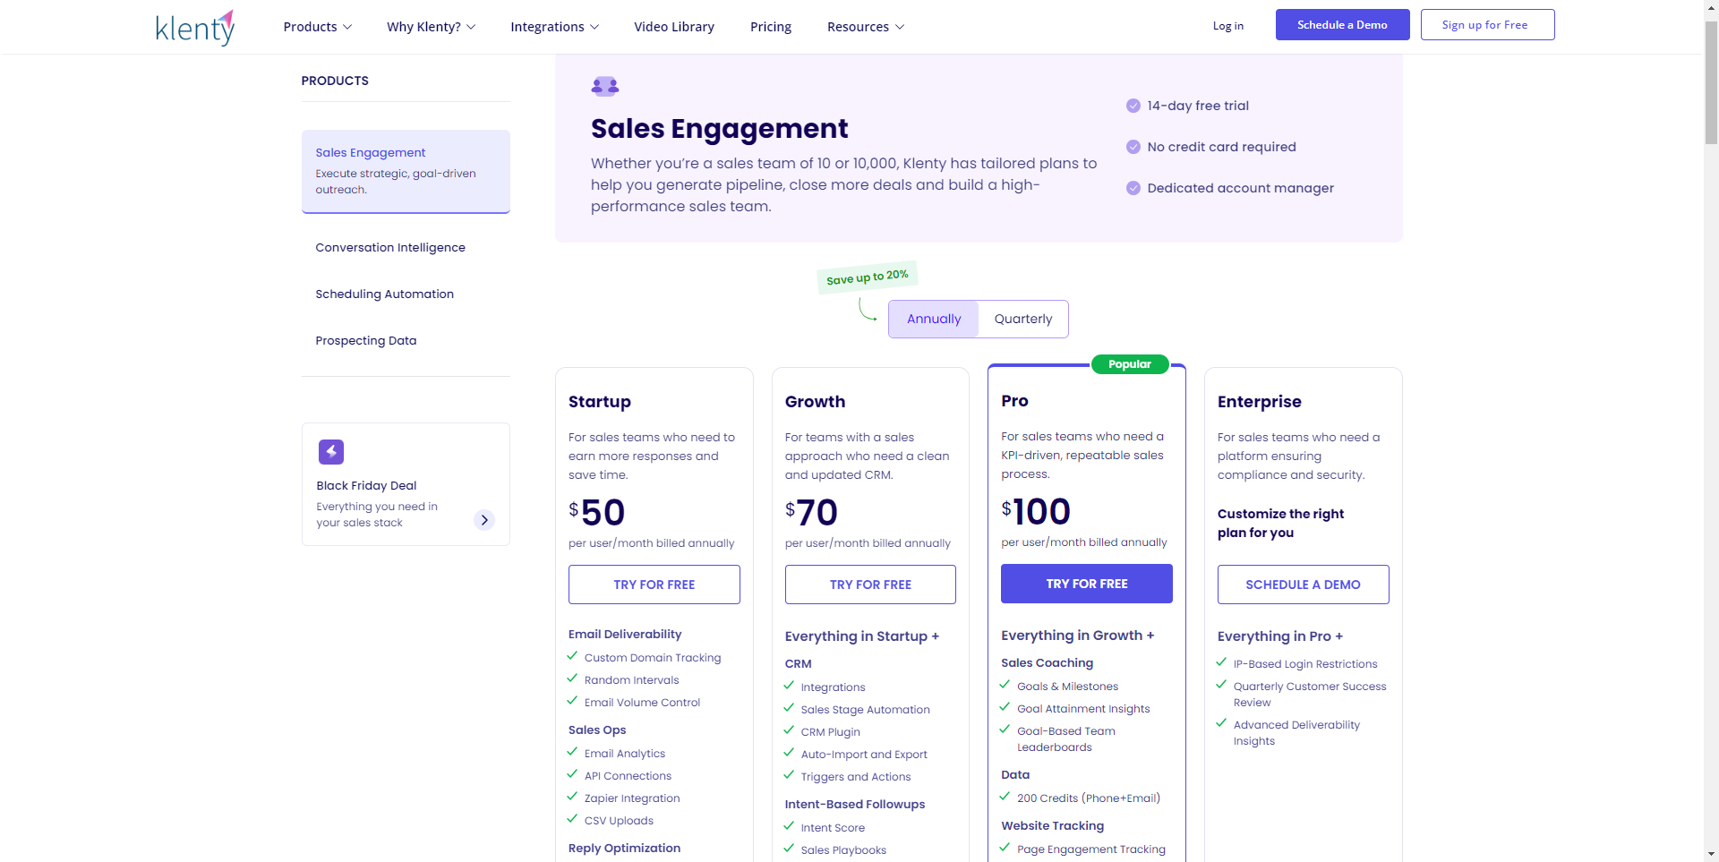Image resolution: width=1719 pixels, height=862 pixels.
Task: Click TRY FOR FREE under Growth plan
Action: tap(870, 585)
